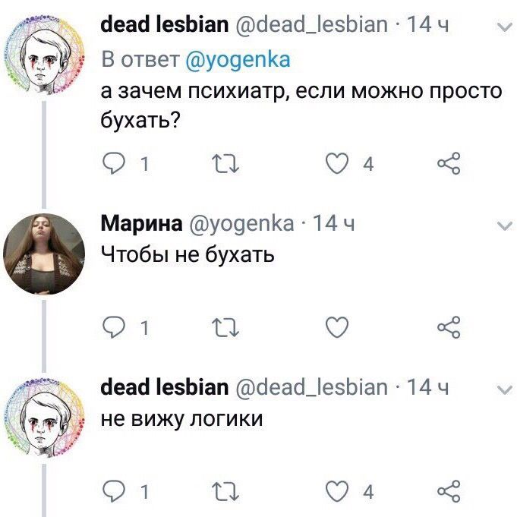Image resolution: width=517 pixels, height=517 pixels.
Task: Open dropdown chevron on Марина's tweet
Action: [505, 226]
